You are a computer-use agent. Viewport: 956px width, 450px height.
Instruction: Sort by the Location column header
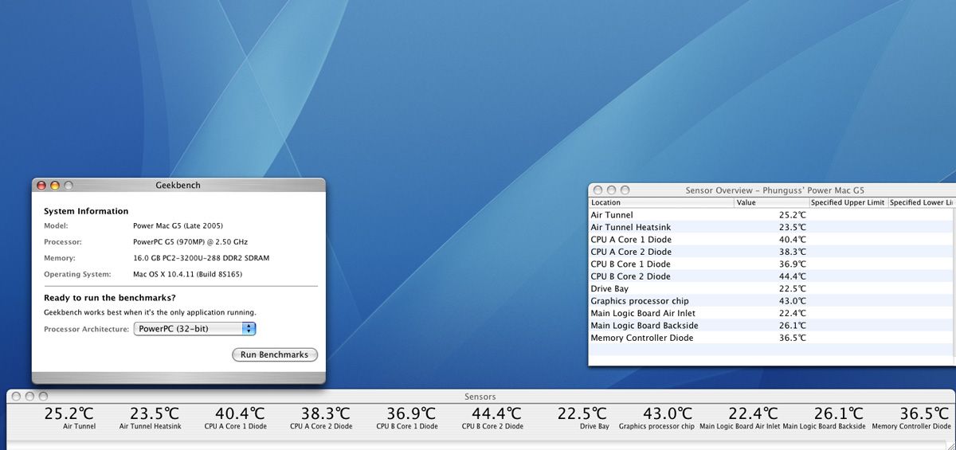click(x=660, y=202)
